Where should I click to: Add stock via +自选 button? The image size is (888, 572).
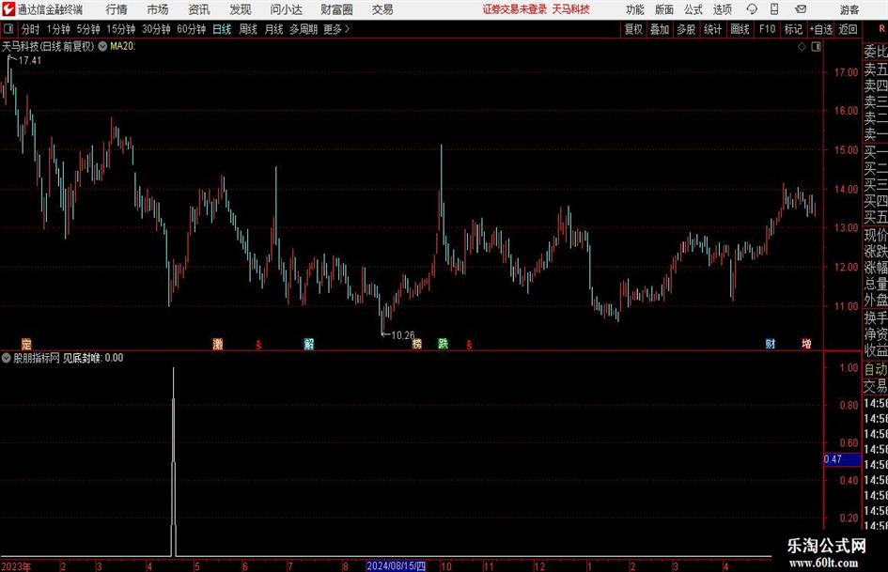(821, 29)
